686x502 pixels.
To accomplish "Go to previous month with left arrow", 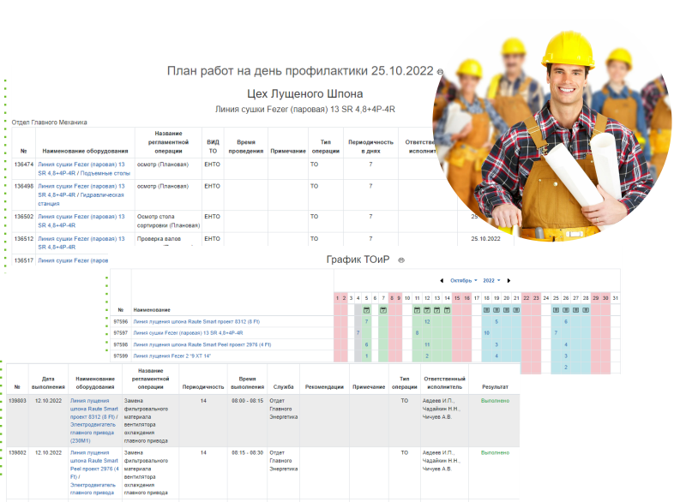I will tap(442, 280).
